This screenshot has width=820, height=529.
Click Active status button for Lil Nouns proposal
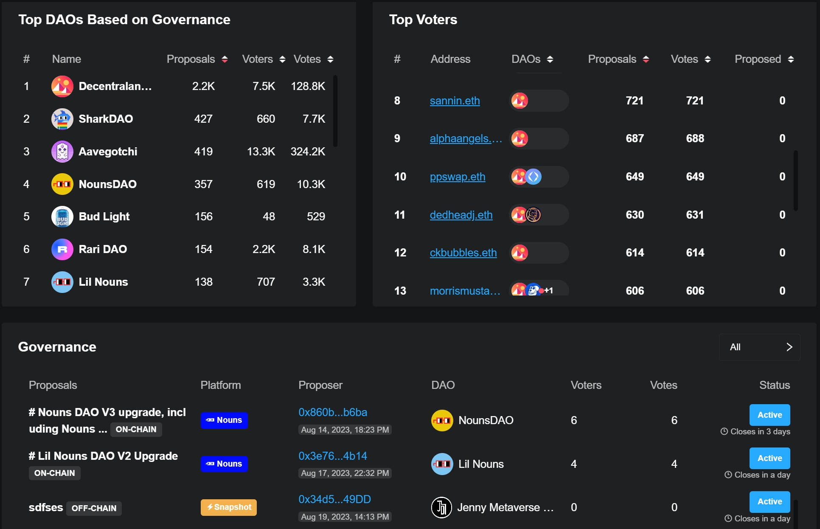(769, 458)
